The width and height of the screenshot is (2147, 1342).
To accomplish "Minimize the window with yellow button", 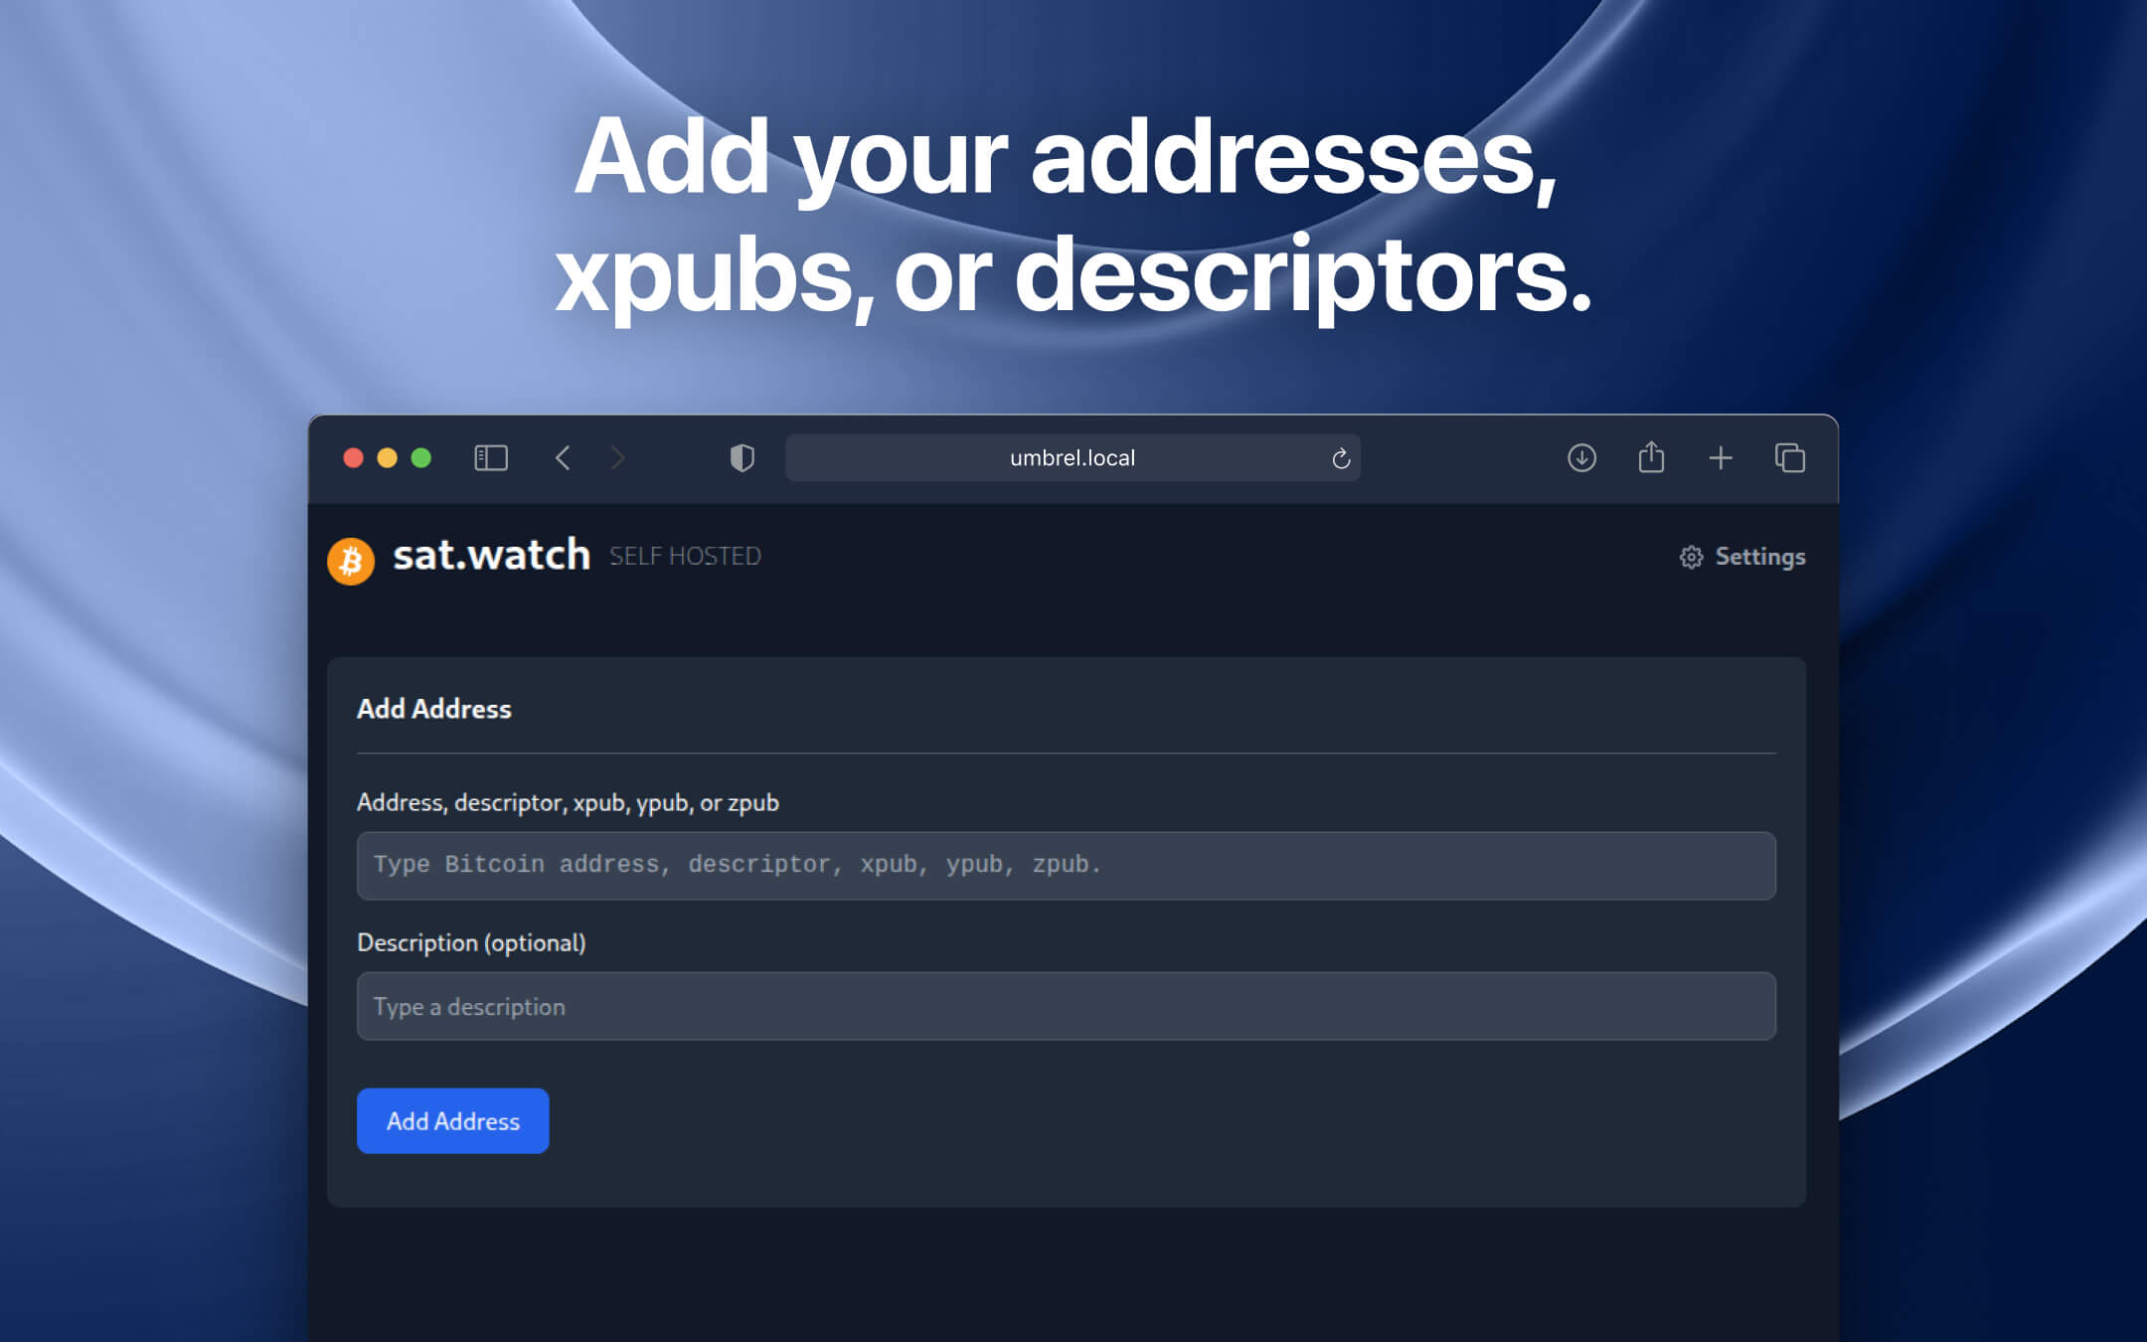I will (x=387, y=457).
